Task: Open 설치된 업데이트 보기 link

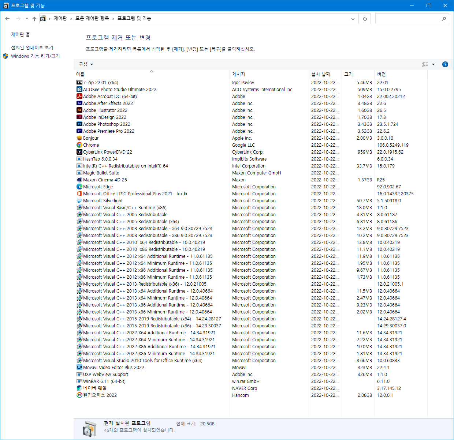Action: click(x=32, y=48)
